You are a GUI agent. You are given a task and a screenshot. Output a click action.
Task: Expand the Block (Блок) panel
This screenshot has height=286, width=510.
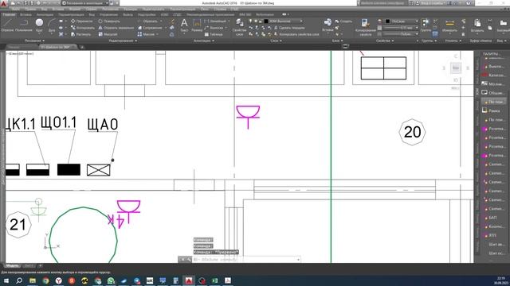click(x=337, y=41)
